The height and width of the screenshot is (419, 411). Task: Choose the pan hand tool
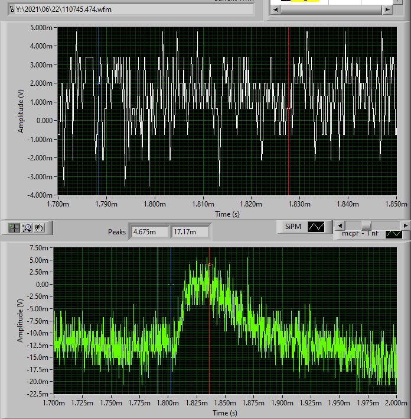[x=40, y=227]
